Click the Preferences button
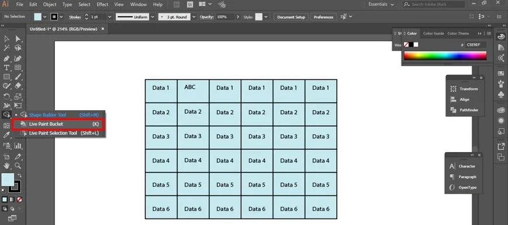The width and height of the screenshot is (508, 225). pyautogui.click(x=323, y=17)
